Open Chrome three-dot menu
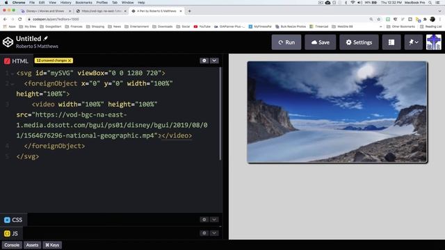Screen dimensions: 445x250 pos(440,19)
